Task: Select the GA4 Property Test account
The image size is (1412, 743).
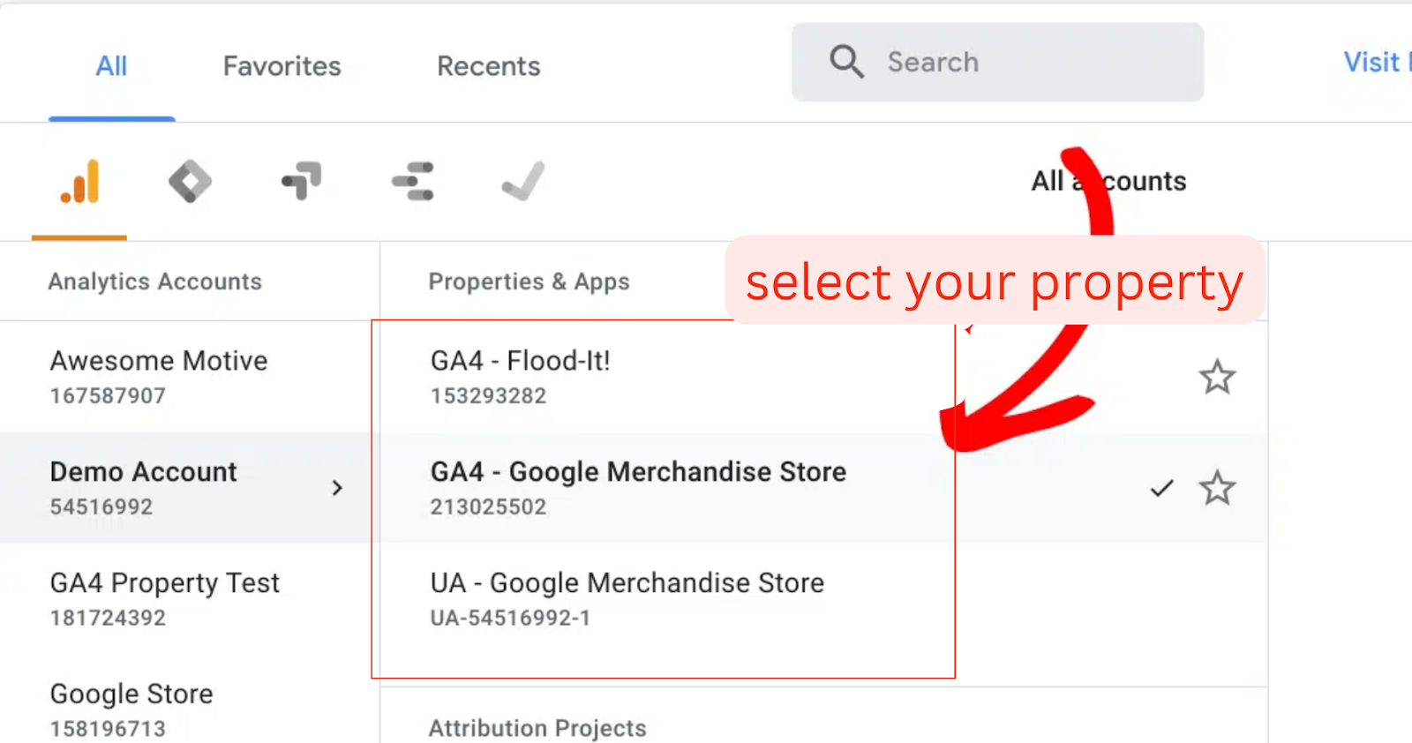Action: 190,599
